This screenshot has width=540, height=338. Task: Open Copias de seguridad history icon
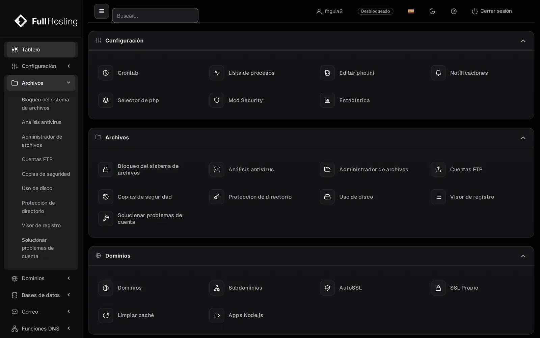point(106,197)
